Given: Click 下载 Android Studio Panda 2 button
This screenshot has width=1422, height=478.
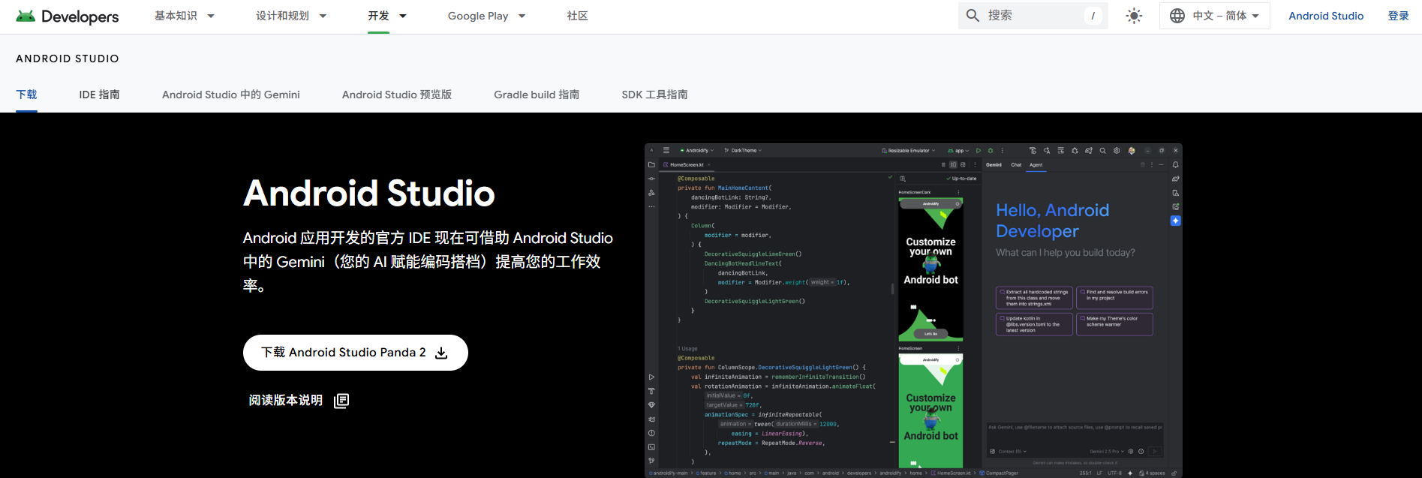Looking at the screenshot, I should [356, 353].
